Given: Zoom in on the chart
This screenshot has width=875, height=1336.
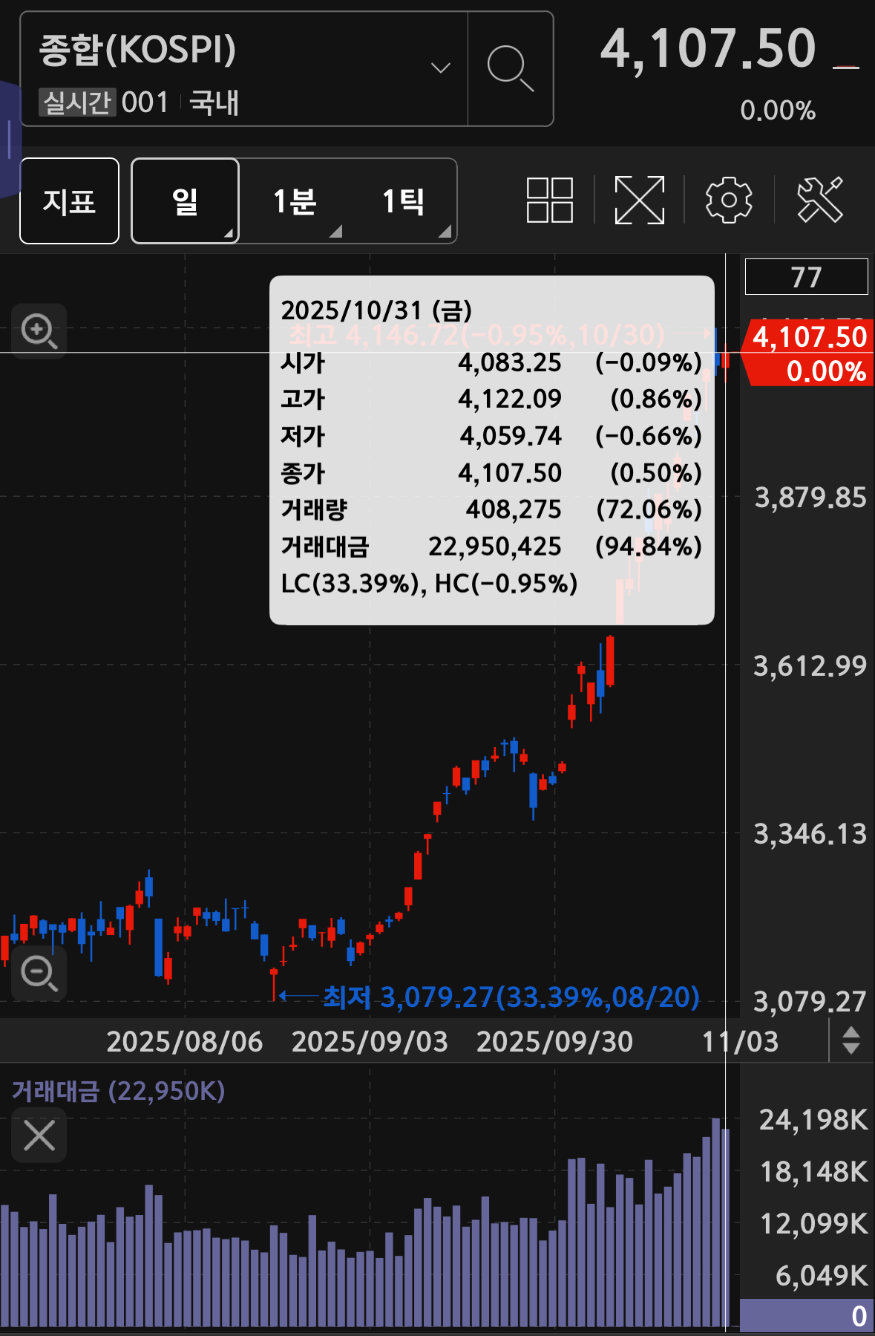Looking at the screenshot, I should pos(39,330).
